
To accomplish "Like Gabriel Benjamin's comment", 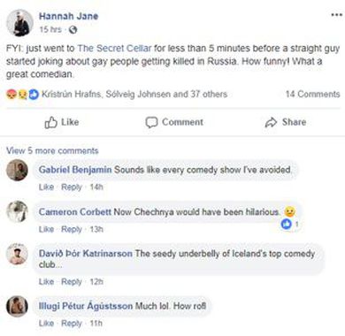I will point(46,187).
